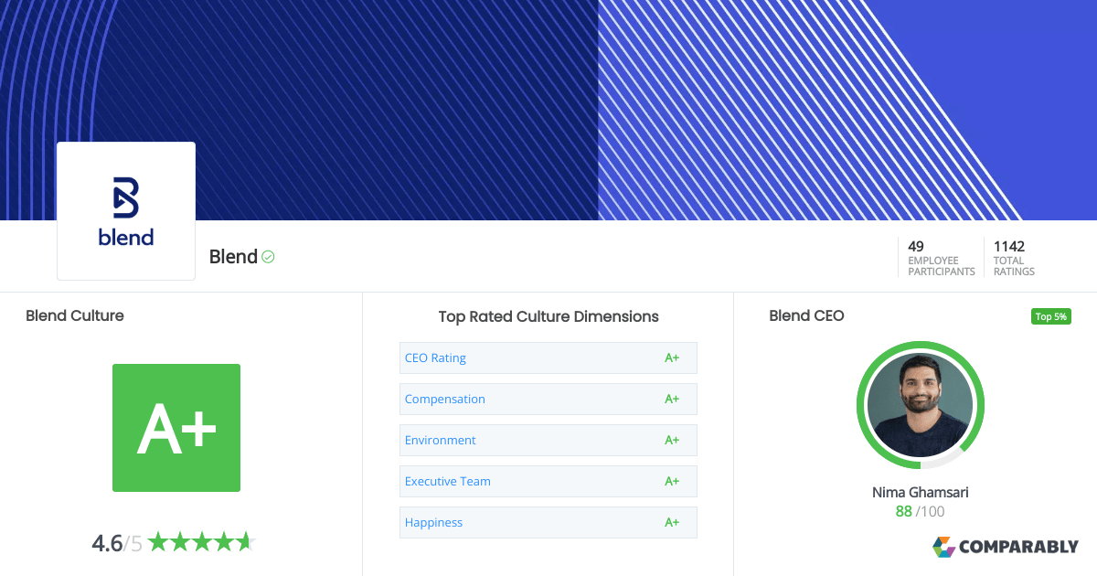
Task: Select the green A+ culture grade badge
Action: (x=176, y=428)
